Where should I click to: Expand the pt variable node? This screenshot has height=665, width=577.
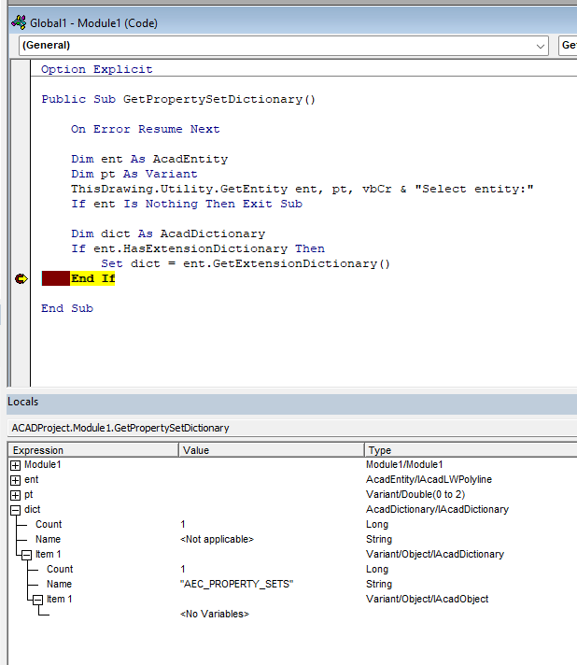pyautogui.click(x=16, y=495)
